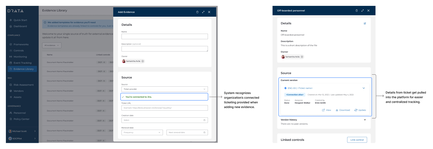433x149 pixels.
Task: Click the Jira diamond icon beside ENG-XX
Action: pos(285,88)
